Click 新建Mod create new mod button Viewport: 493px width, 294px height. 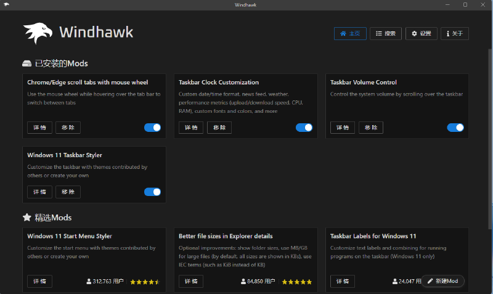[x=442, y=281]
